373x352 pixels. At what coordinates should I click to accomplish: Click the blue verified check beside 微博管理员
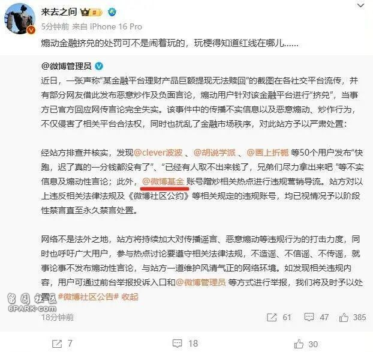99,66
